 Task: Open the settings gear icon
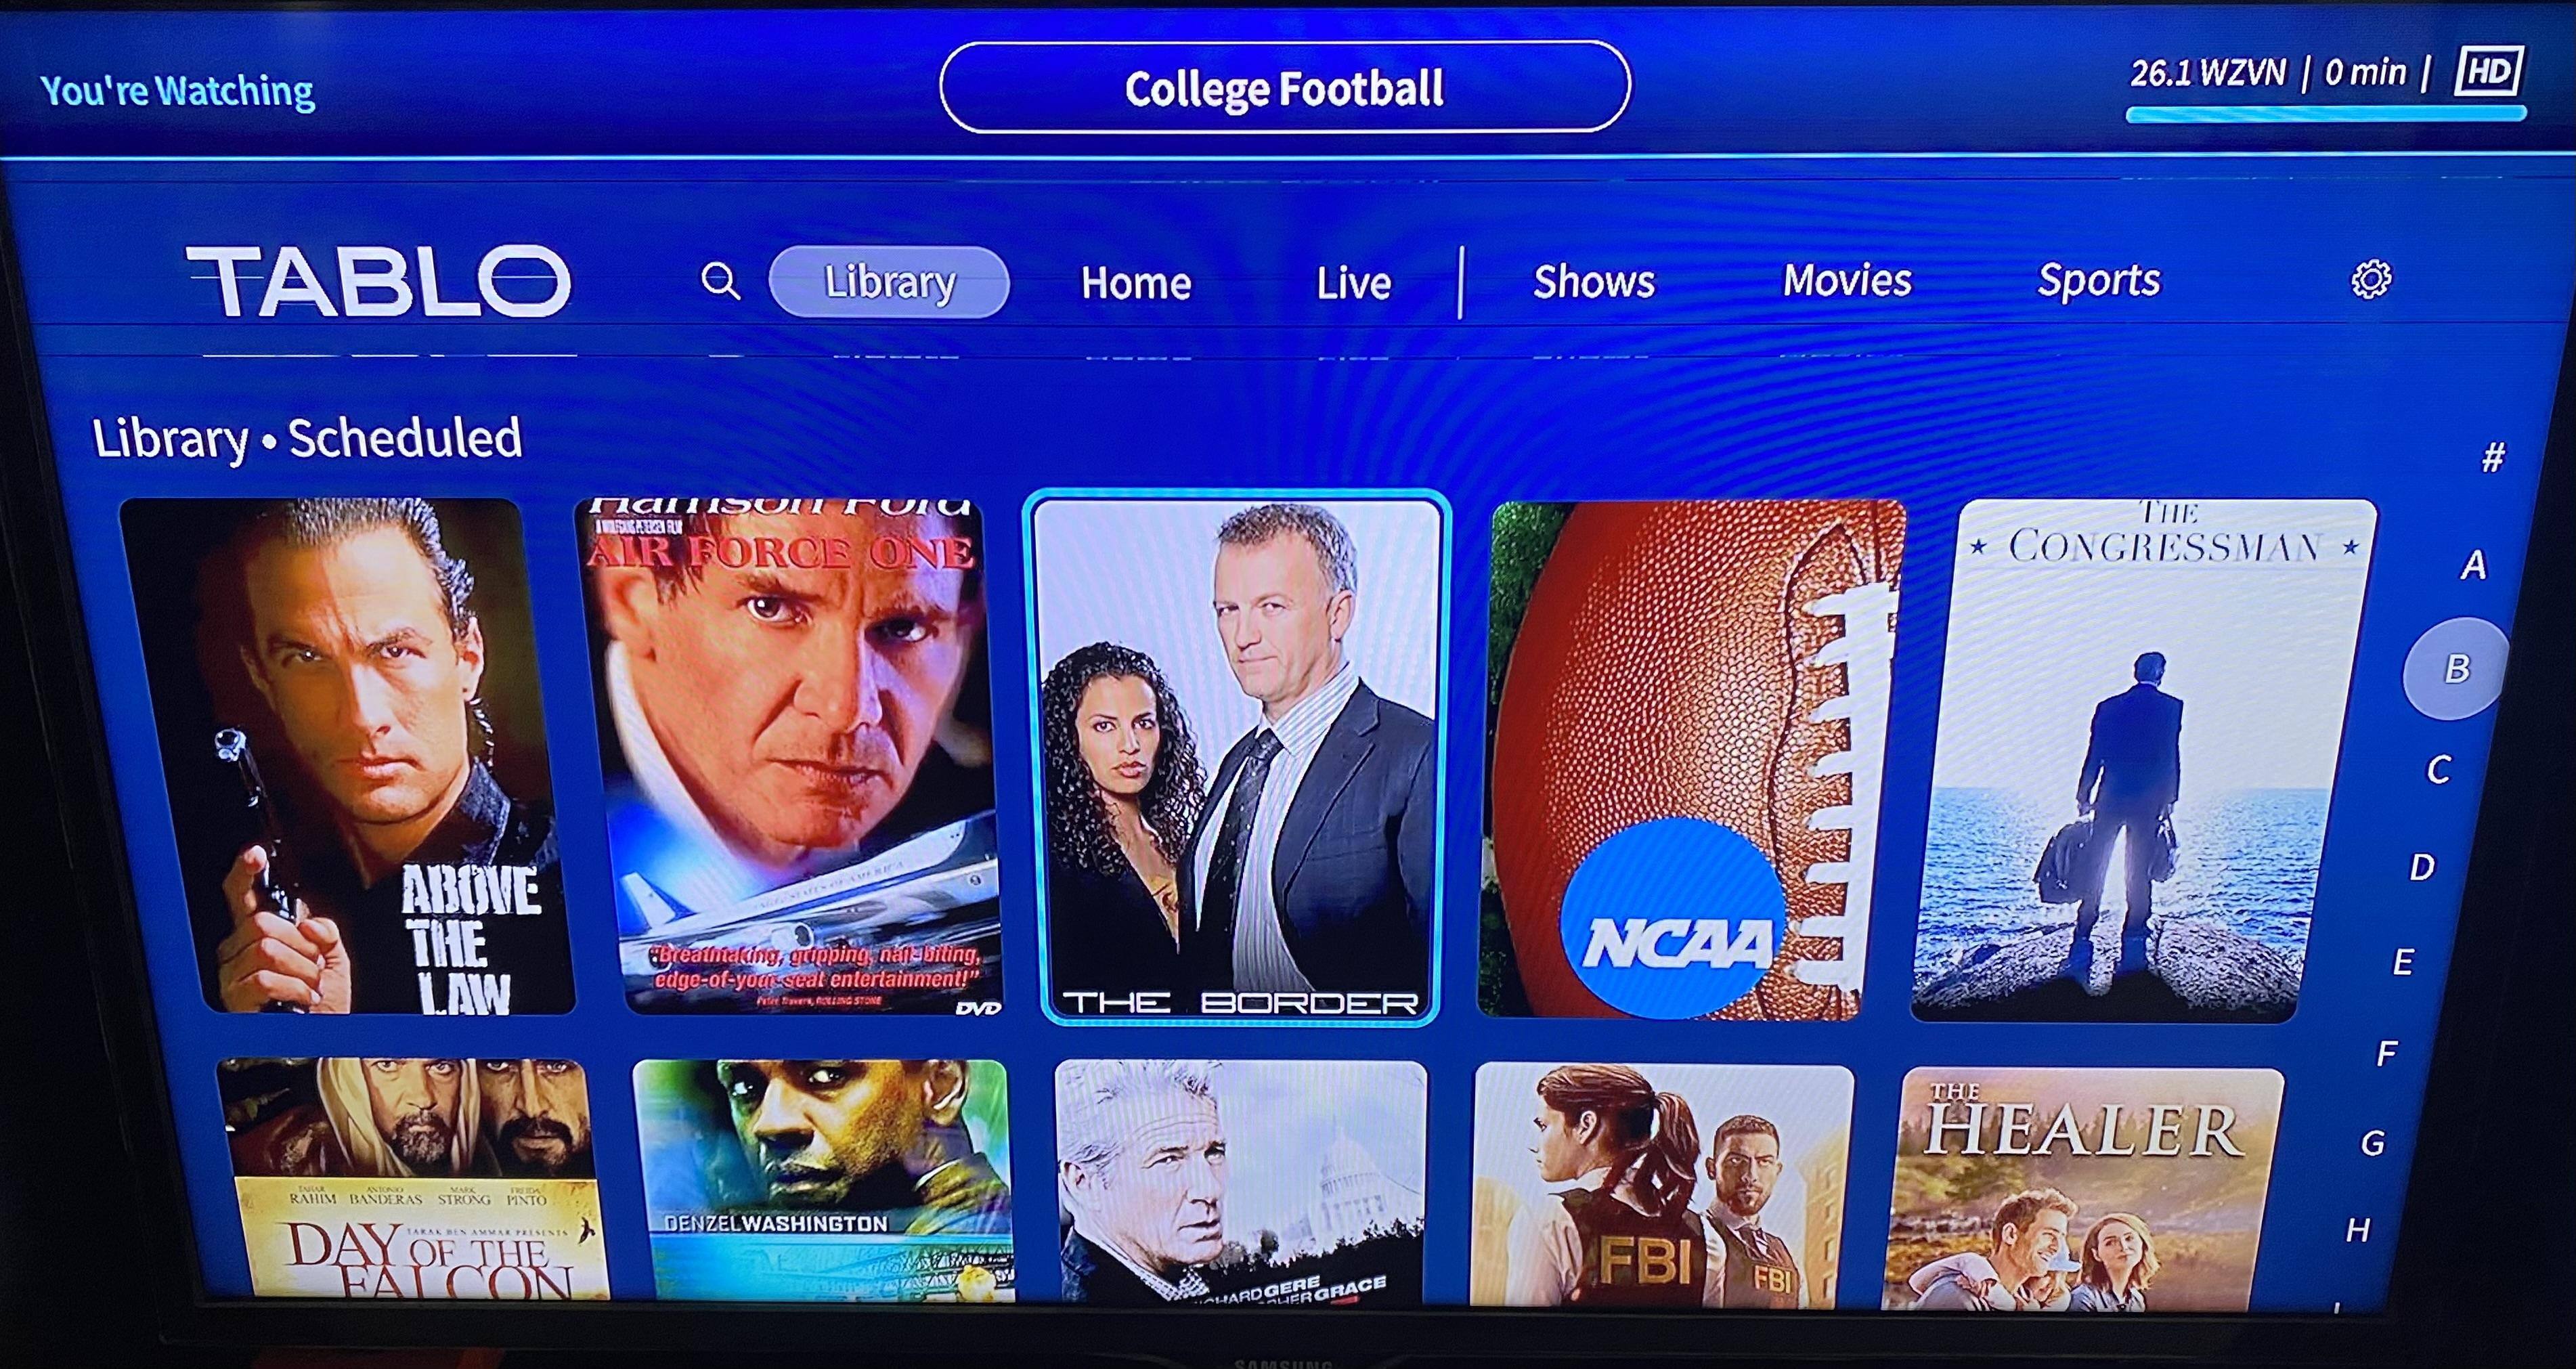coord(2371,279)
